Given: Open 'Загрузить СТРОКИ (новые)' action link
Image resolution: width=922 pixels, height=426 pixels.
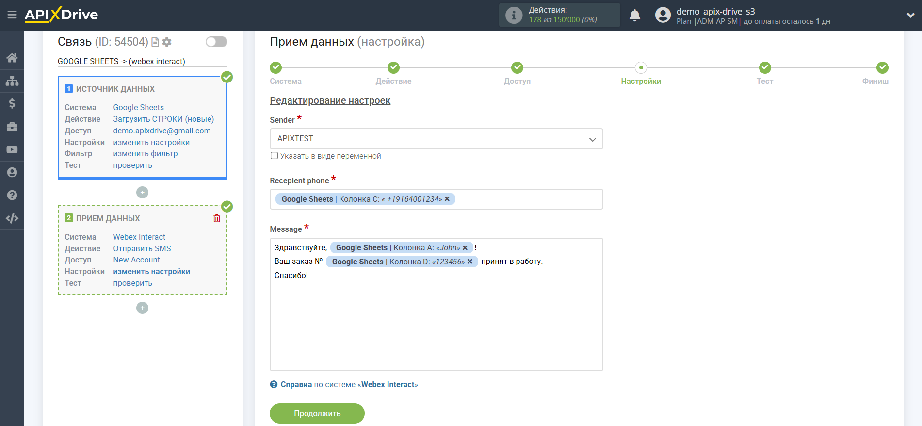Looking at the screenshot, I should tap(163, 119).
